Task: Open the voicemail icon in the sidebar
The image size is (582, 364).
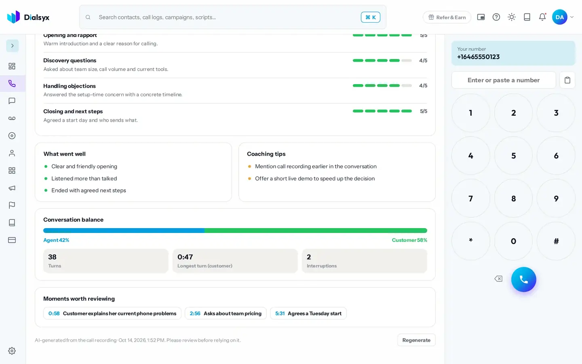Action: [12, 118]
